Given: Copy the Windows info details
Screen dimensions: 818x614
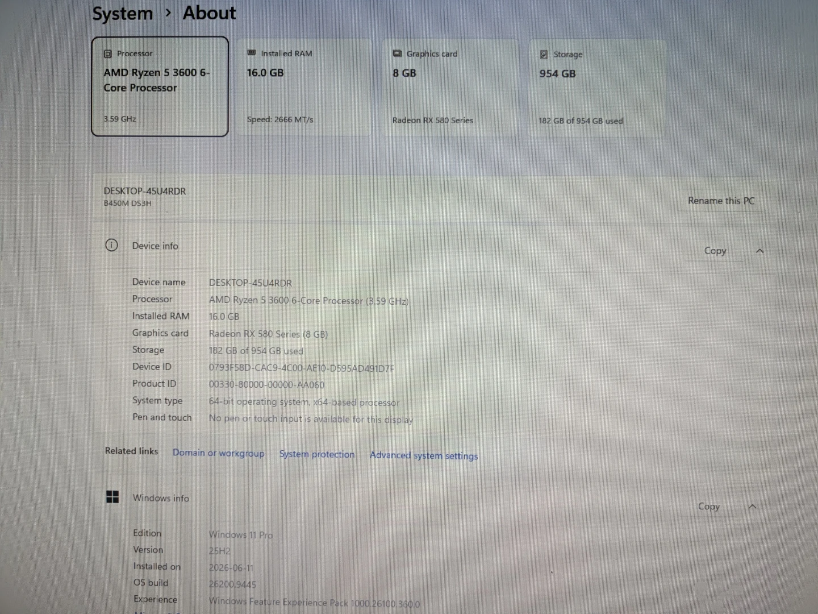Looking at the screenshot, I should tap(709, 507).
